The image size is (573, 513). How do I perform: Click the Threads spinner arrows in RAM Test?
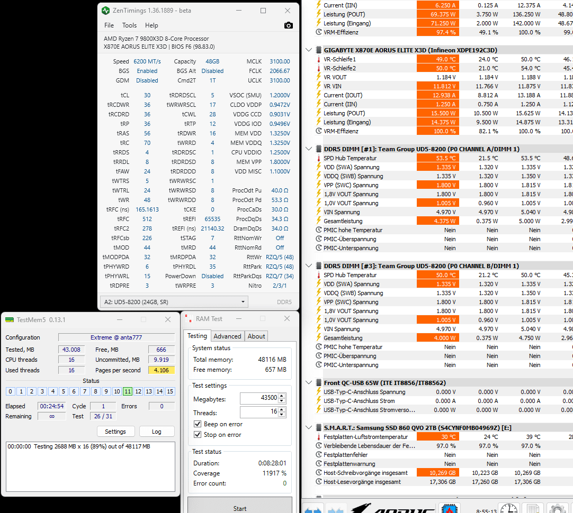click(282, 412)
